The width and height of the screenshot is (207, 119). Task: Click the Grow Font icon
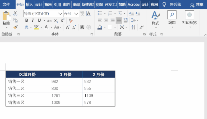(67, 27)
